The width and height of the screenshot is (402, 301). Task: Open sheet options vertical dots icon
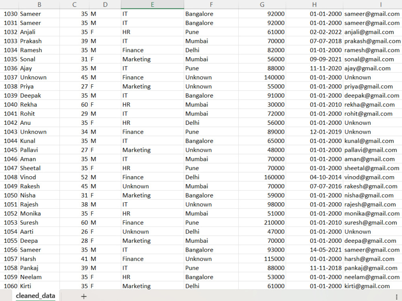coord(397,297)
